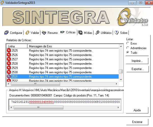Viewport: 153px width, 127px height.
Task: Maximize the ValidadorSintegra2015 window
Action: [141, 3]
